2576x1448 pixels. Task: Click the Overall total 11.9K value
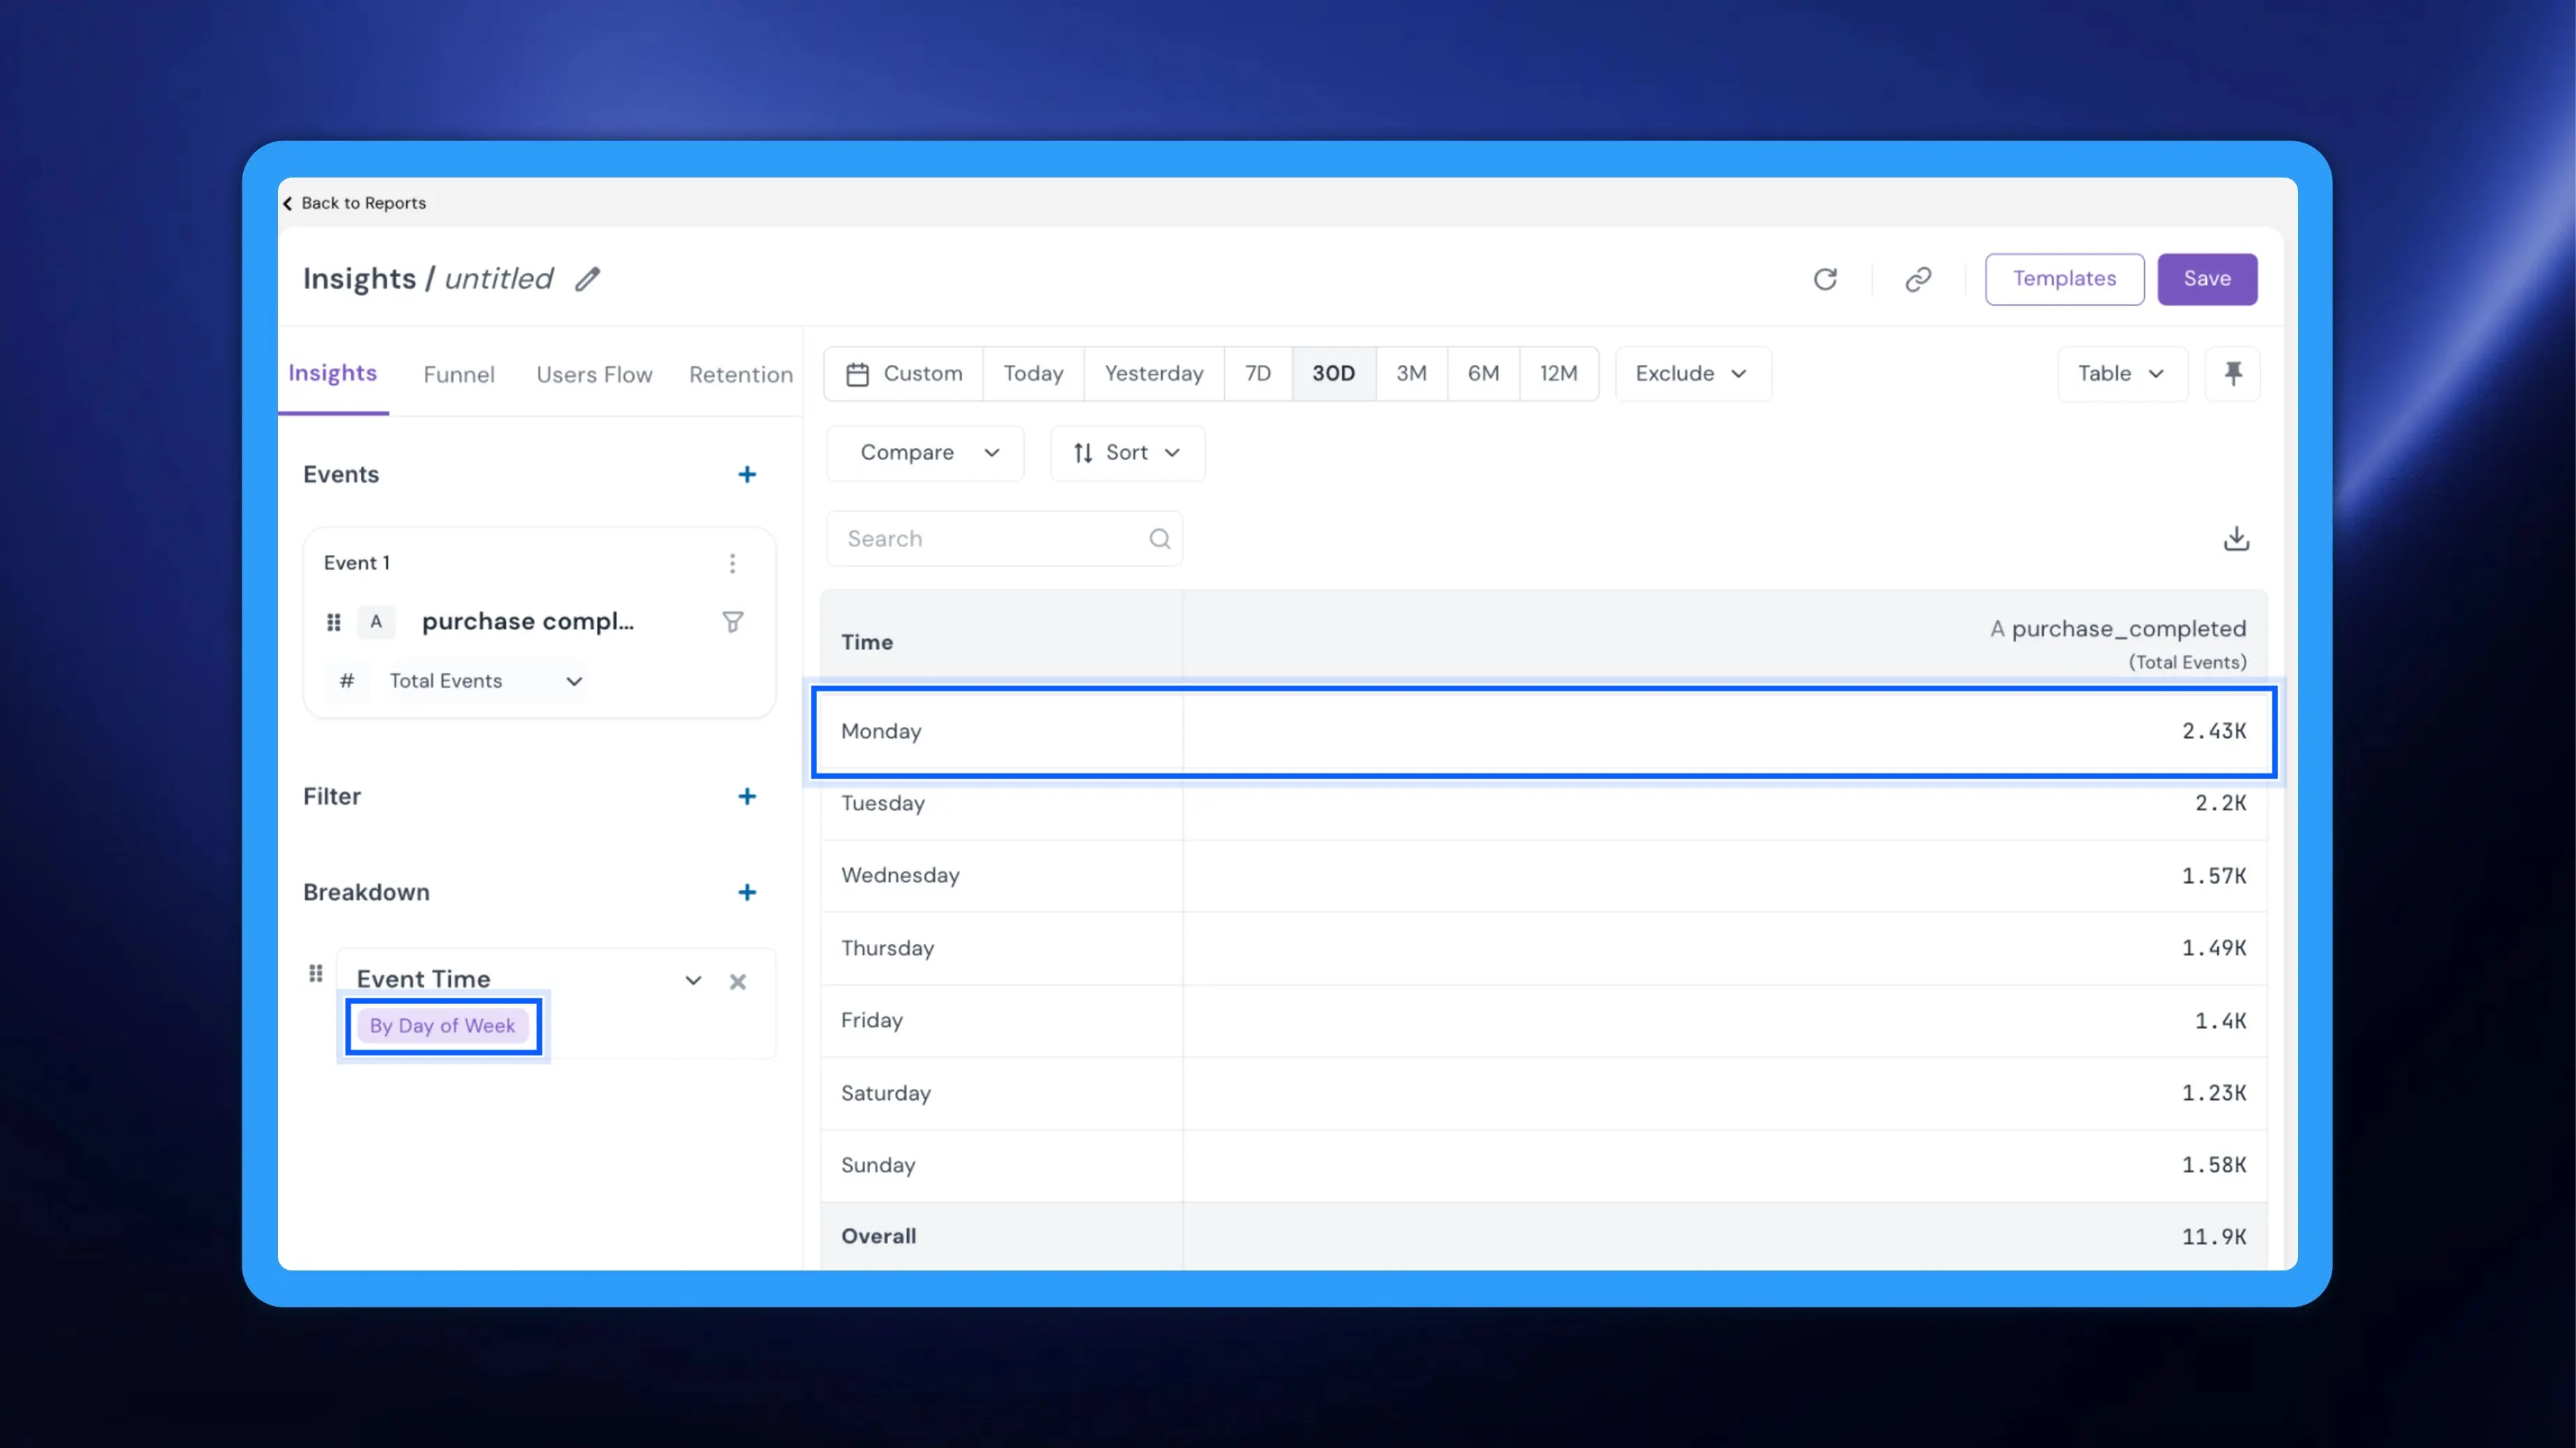[x=2213, y=1237]
